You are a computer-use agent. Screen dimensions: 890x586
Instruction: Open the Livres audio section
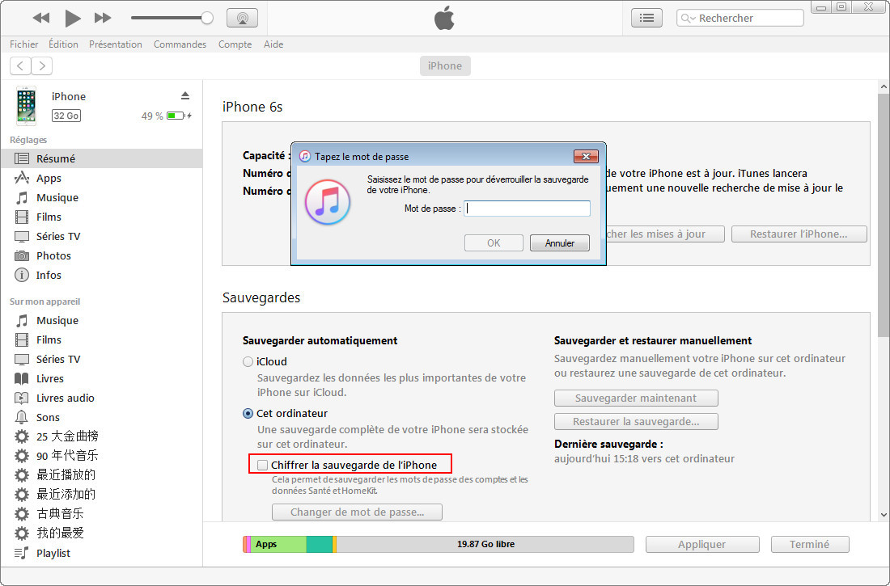tap(65, 398)
